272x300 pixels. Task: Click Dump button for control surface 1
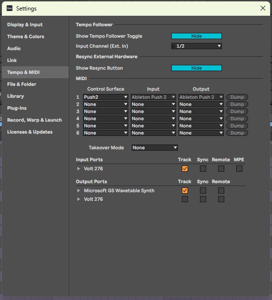pos(237,97)
